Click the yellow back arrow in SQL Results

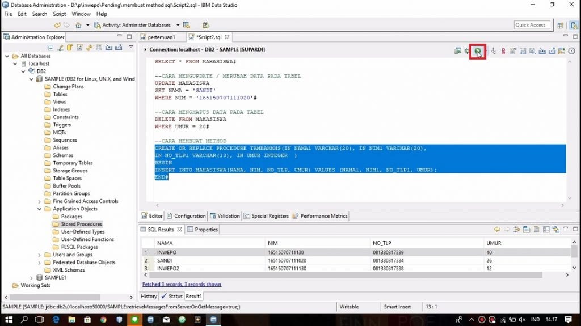498,230
